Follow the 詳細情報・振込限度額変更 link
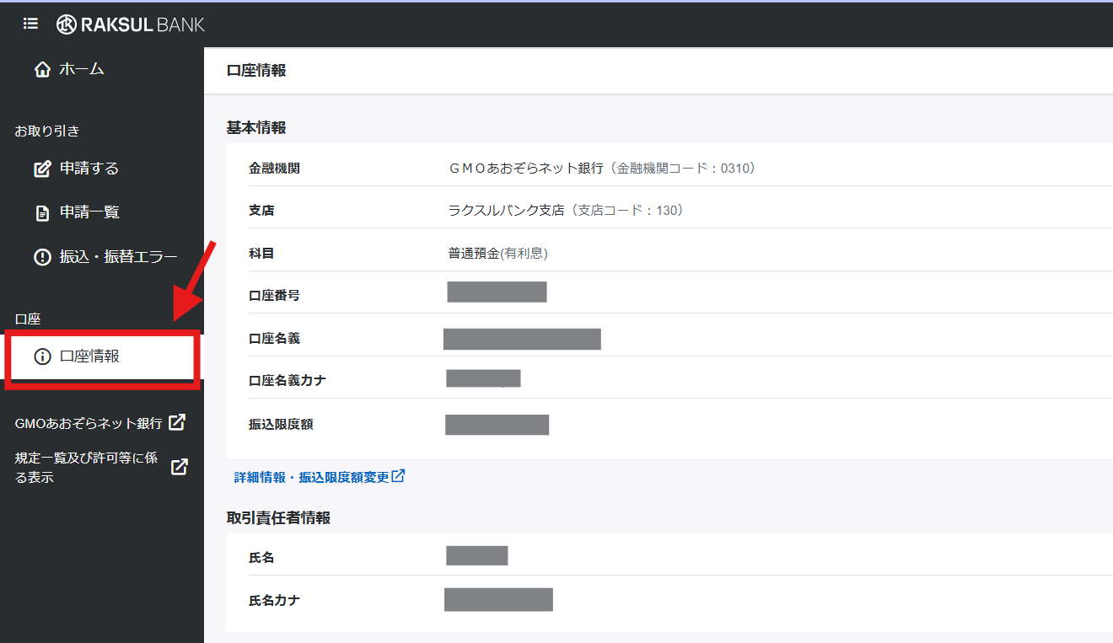 click(x=311, y=477)
